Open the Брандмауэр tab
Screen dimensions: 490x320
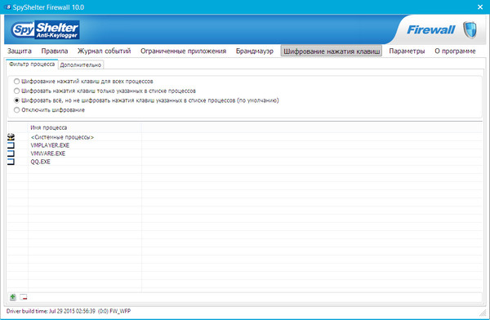(x=254, y=51)
